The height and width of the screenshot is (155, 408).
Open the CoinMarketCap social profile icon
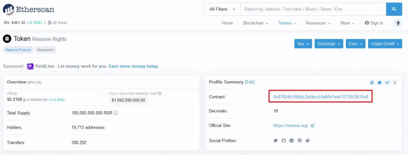point(300,140)
